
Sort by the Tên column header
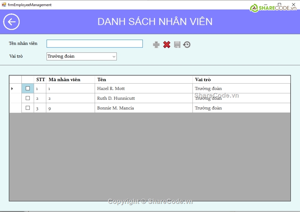(143, 80)
